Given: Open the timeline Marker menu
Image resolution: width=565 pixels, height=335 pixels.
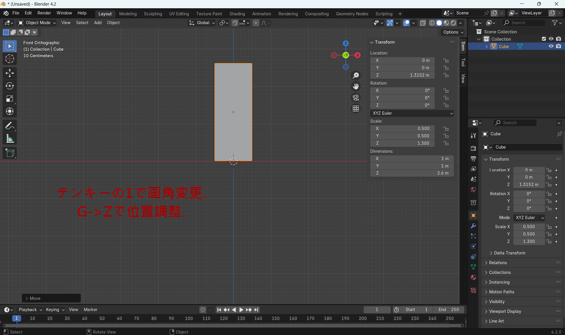Looking at the screenshot, I should [91, 310].
